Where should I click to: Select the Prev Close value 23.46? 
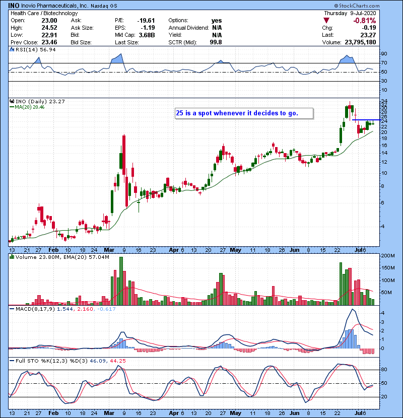tap(49, 42)
